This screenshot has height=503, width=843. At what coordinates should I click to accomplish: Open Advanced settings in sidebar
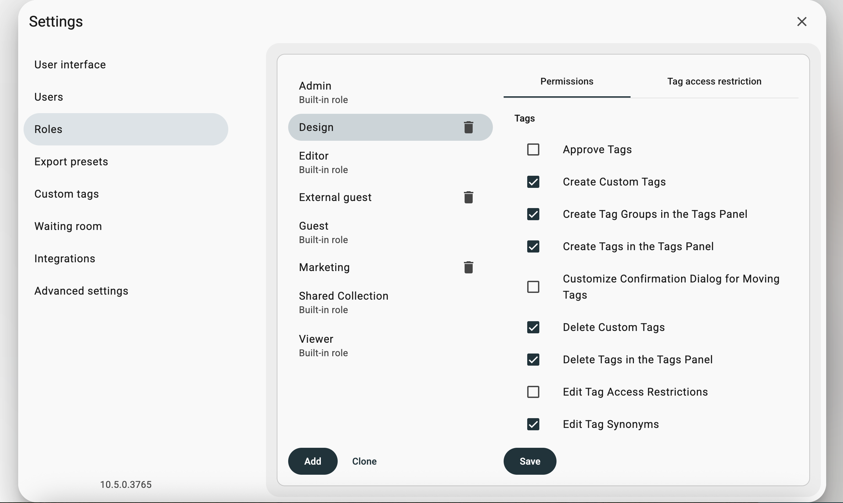click(x=81, y=291)
